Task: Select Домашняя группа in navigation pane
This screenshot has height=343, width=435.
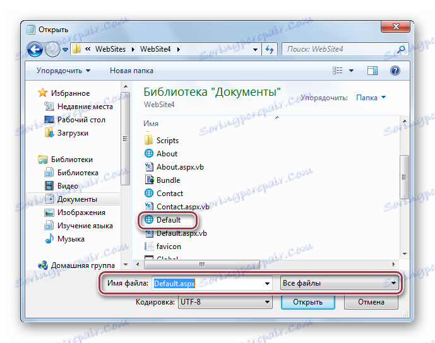Action: click(x=83, y=265)
